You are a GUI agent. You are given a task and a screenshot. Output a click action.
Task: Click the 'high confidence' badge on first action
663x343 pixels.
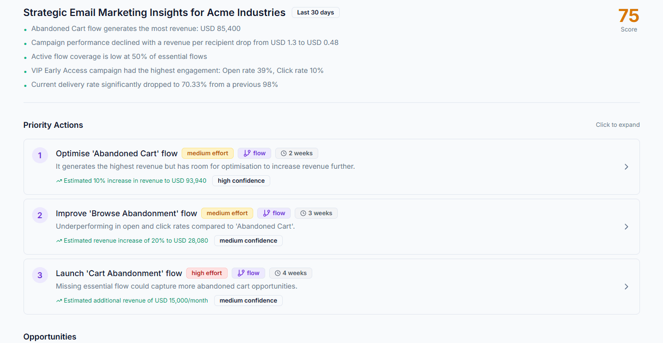pos(241,180)
